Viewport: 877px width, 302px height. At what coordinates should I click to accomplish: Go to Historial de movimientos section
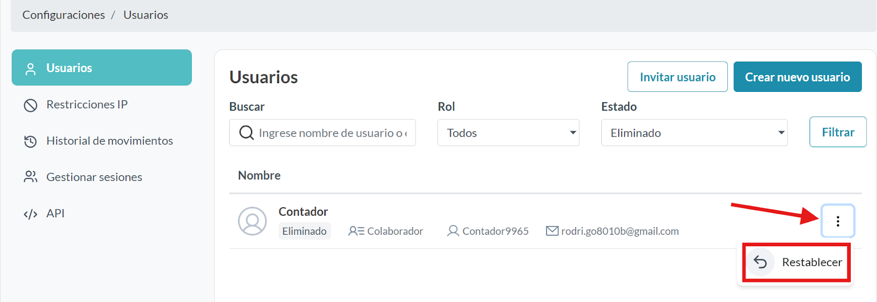(x=109, y=141)
